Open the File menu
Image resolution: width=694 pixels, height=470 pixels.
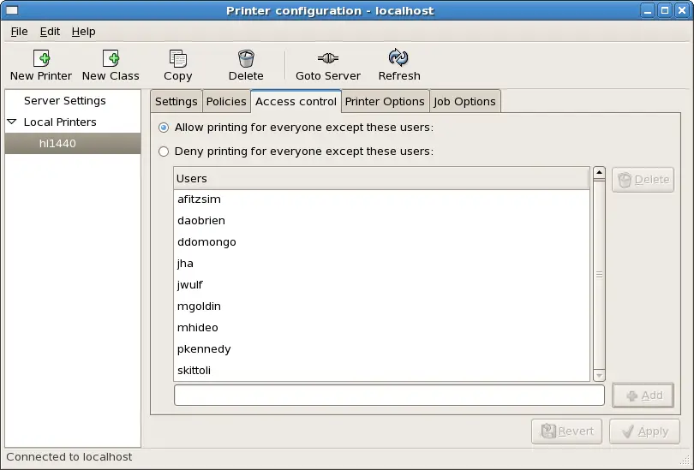[19, 32]
